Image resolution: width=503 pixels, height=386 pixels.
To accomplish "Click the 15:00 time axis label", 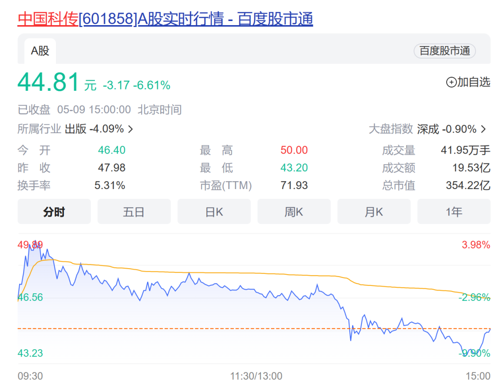I will [x=478, y=376].
